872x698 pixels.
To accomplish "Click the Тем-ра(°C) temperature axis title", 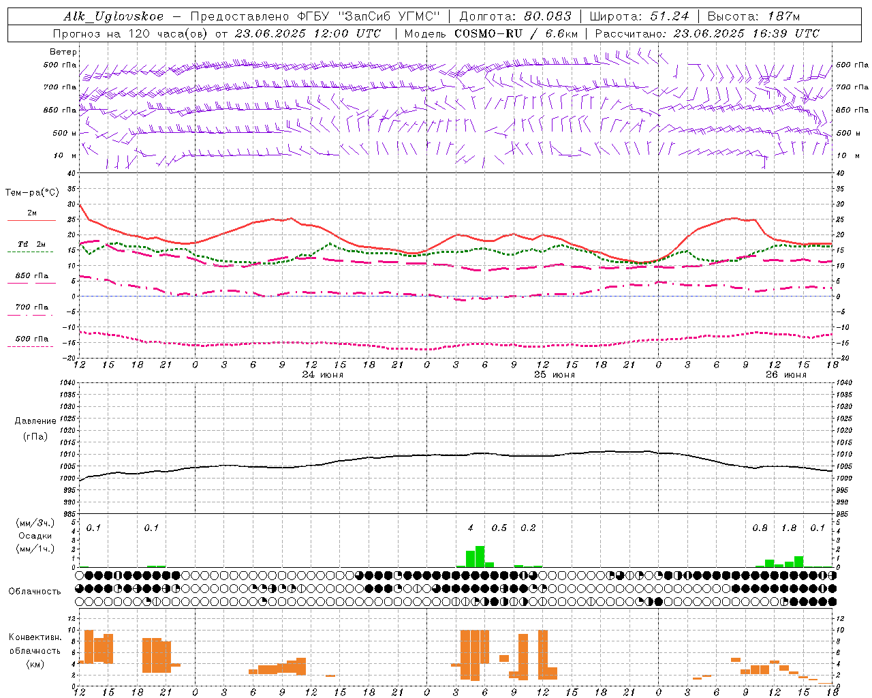I will [32, 193].
